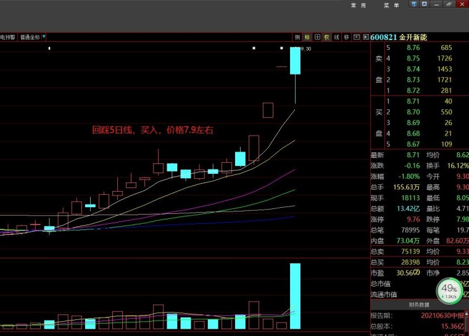This screenshot has width=469, height=336.
Task: Click the 财务数据 section header button
Action: 420,305
